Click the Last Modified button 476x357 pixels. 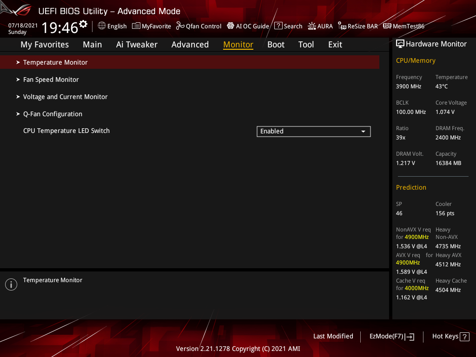coord(333,336)
